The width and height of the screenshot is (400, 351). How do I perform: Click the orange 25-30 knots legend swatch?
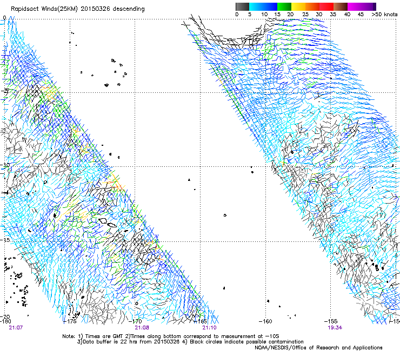[x=312, y=6]
